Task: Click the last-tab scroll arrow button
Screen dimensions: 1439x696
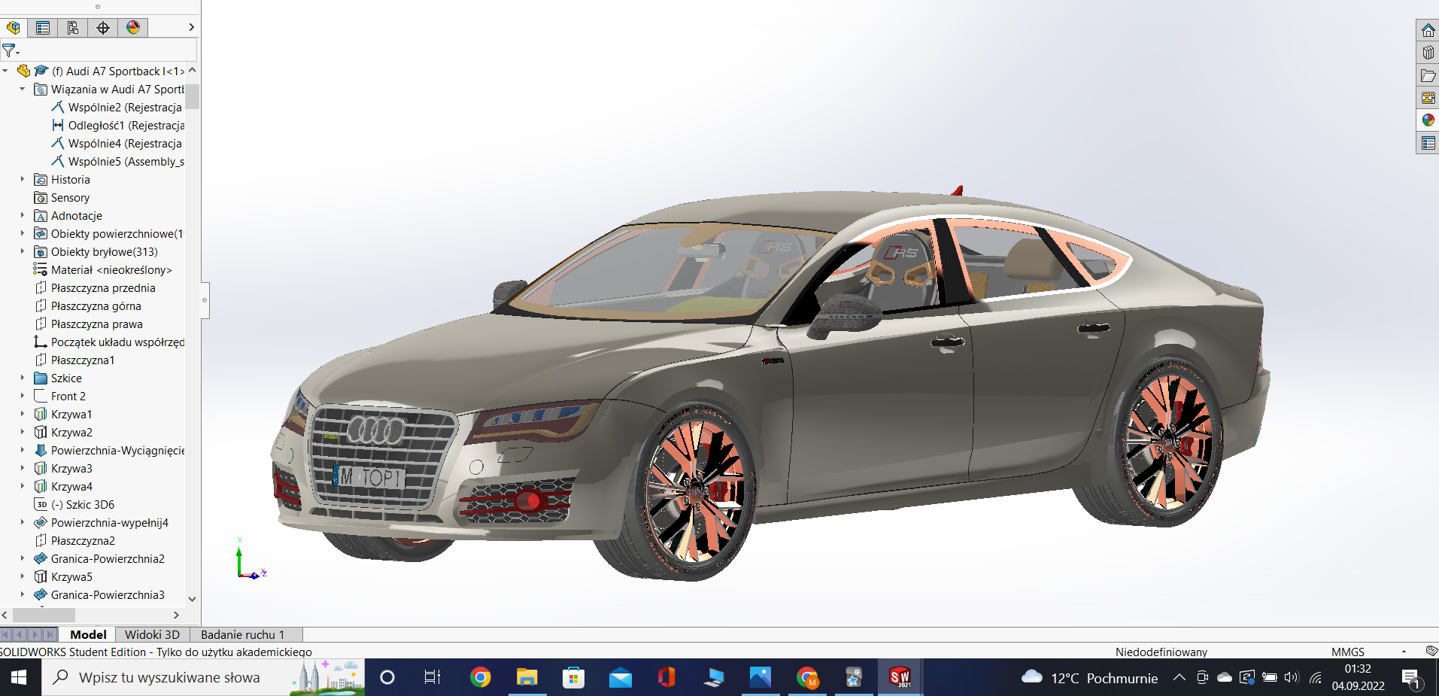Action: click(50, 634)
